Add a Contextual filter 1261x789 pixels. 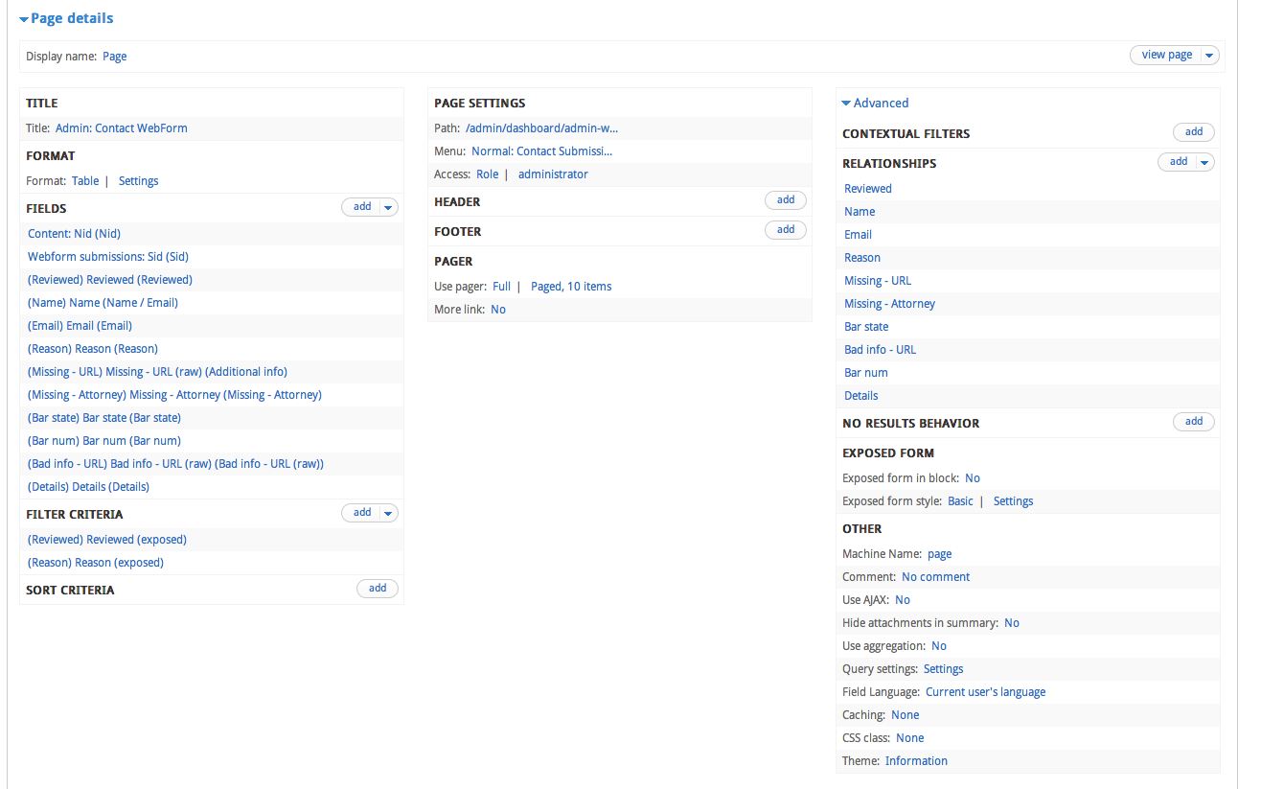pyautogui.click(x=1193, y=131)
